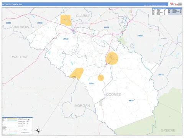
Task: Click the scale bar in the legend
Action: point(25,130)
